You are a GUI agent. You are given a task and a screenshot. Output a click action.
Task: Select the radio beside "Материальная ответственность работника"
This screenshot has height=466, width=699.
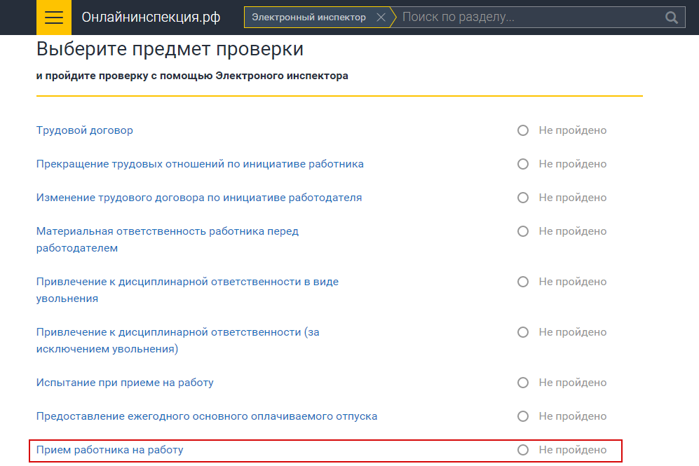(x=522, y=231)
